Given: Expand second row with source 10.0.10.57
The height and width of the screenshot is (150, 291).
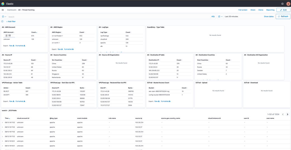Looking at the screenshot, I should point(3,127).
